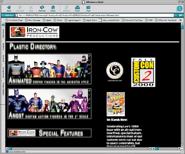Screen dimensions: 185x154
Task: Open Live Home Page favorite
Action: 14,20
